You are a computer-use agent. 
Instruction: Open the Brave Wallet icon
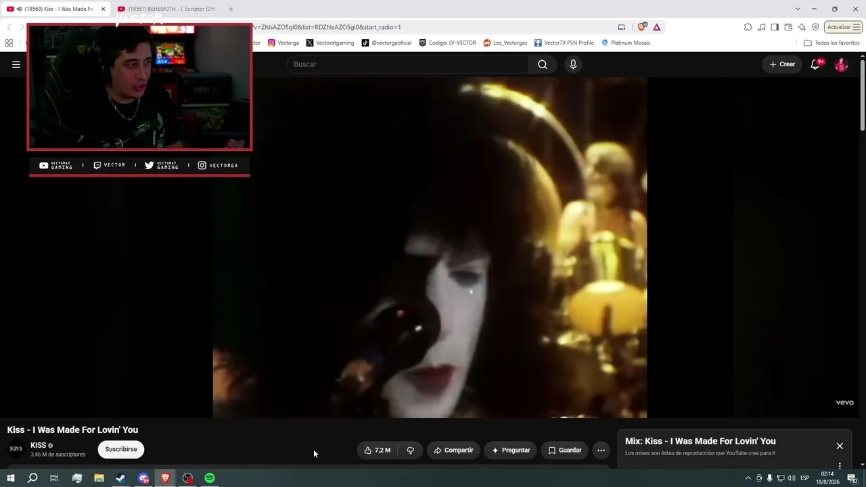coord(788,27)
